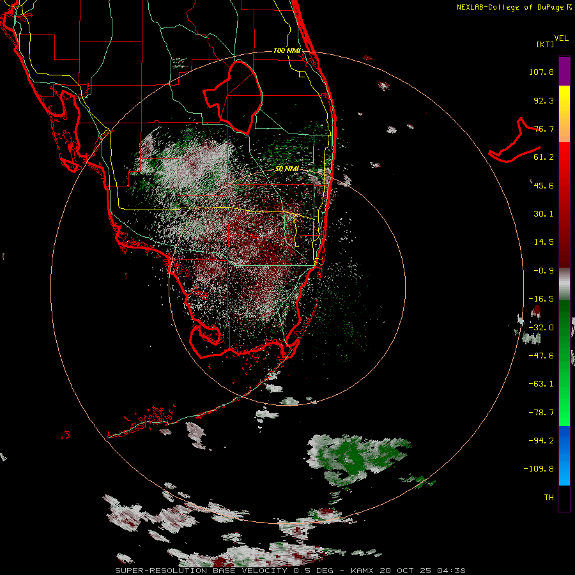Image resolution: width=575 pixels, height=575 pixels.
Task: Select the 14.5 value on the velocity scale
Action: 544,242
